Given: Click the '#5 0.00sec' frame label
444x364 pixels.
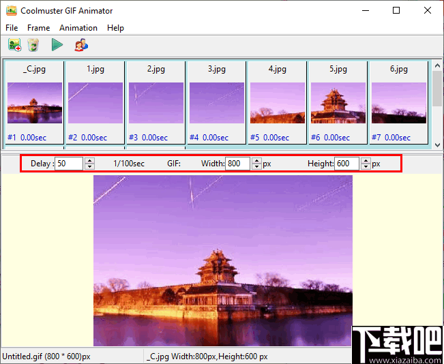Looking at the screenshot, I should pos(269,138).
